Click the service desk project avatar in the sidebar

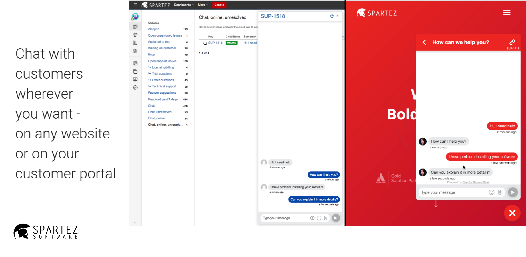(x=135, y=17)
